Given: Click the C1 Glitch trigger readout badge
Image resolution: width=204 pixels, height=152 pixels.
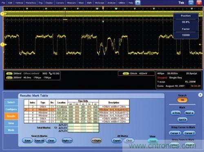Looking at the screenshot, I should tap(126, 73).
